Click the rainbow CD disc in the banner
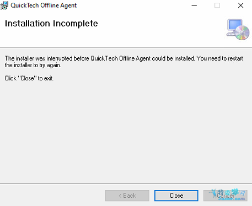252x206 pixels. 242,33
